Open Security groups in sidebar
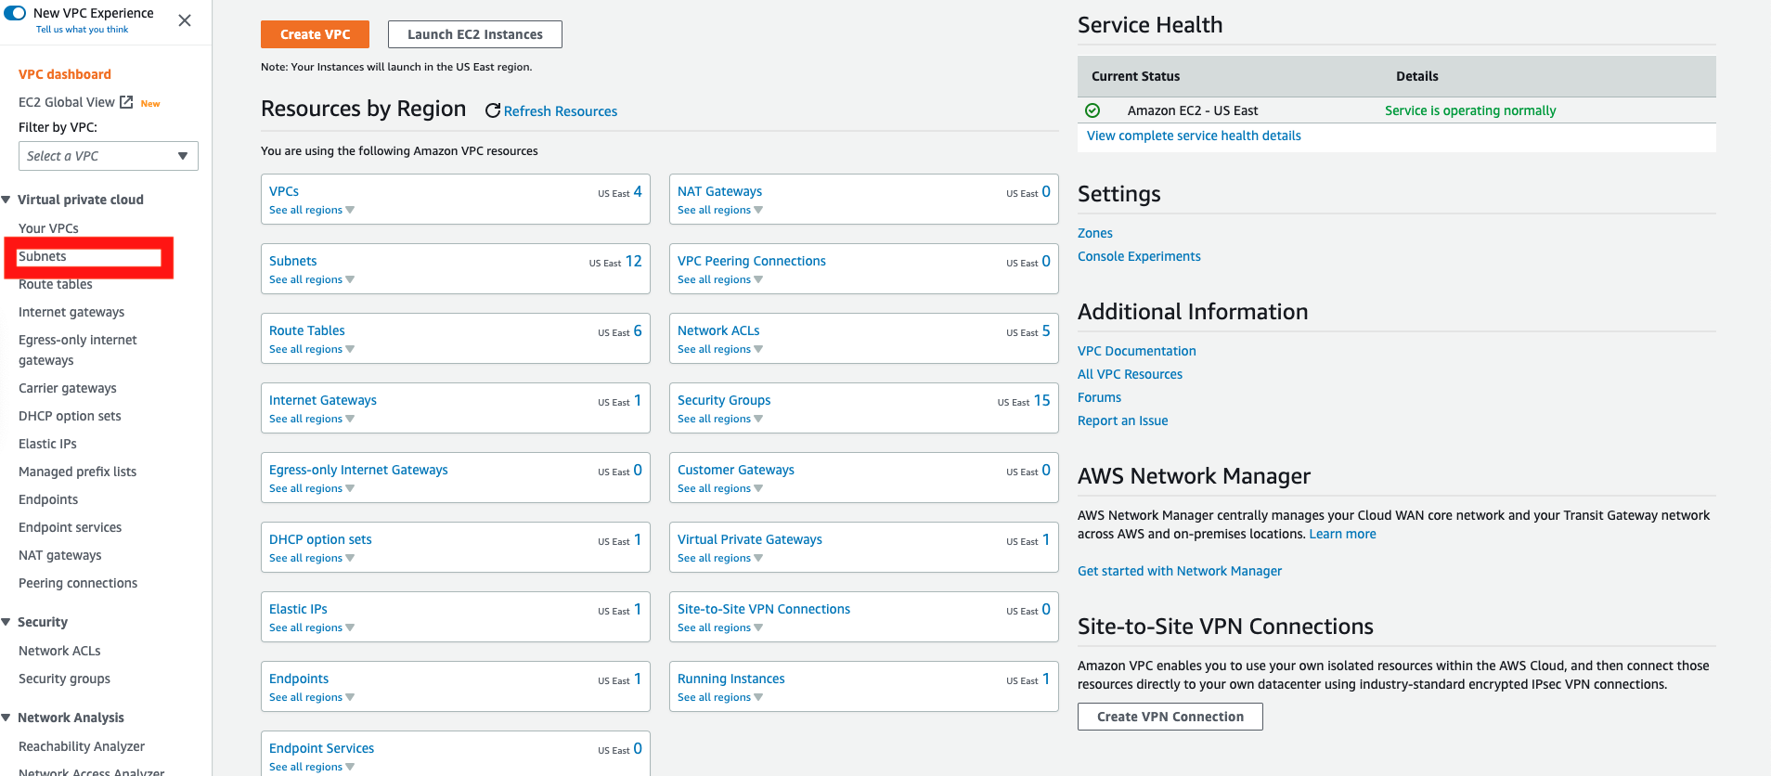The width and height of the screenshot is (1771, 776). (64, 679)
